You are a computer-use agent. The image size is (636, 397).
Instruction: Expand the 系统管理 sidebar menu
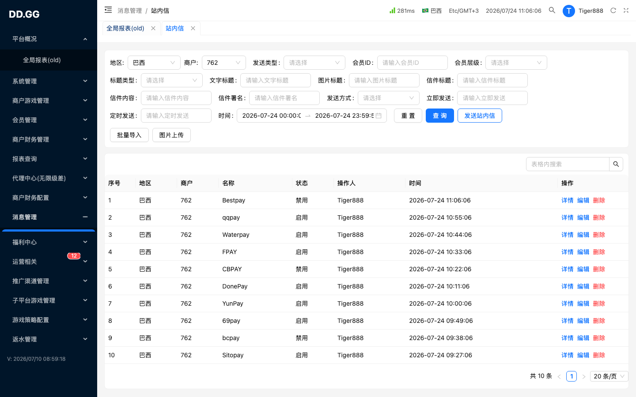point(49,81)
